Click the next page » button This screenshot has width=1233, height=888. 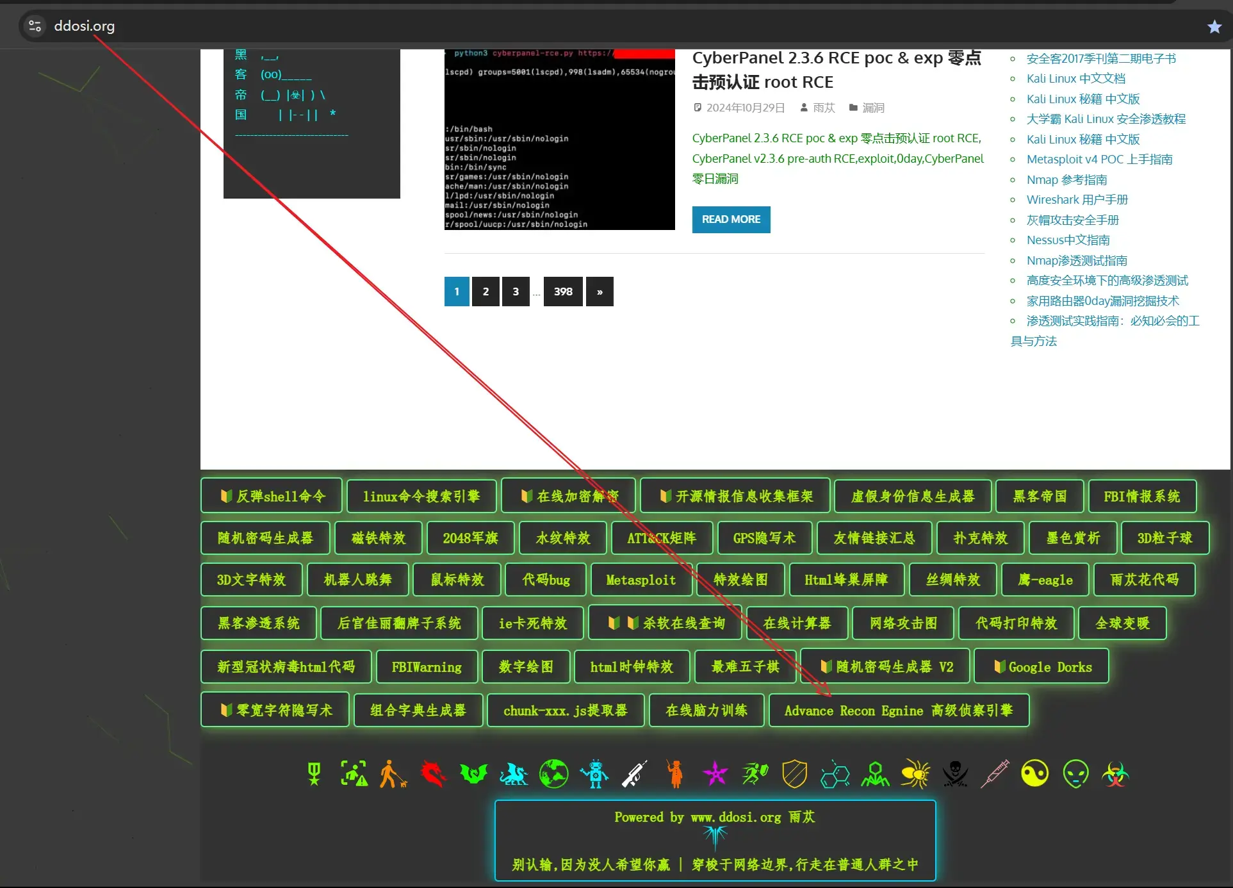point(600,292)
